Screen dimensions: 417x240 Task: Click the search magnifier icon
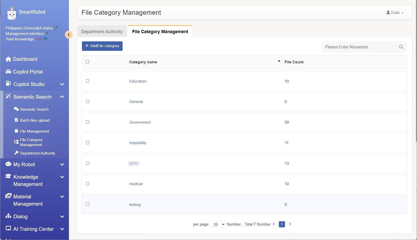pyautogui.click(x=401, y=47)
